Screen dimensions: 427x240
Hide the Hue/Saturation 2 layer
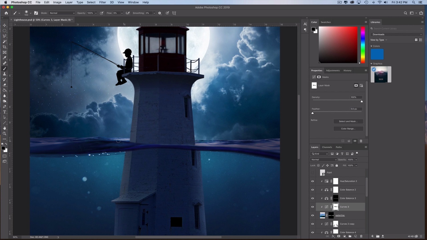tap(313, 181)
